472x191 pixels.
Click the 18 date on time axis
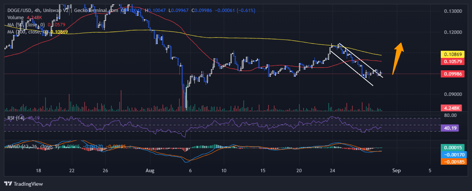tap(38, 170)
